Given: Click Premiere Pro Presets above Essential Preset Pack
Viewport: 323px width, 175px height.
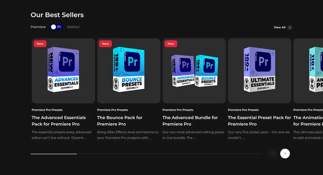Looking at the screenshot, I should coord(243,110).
